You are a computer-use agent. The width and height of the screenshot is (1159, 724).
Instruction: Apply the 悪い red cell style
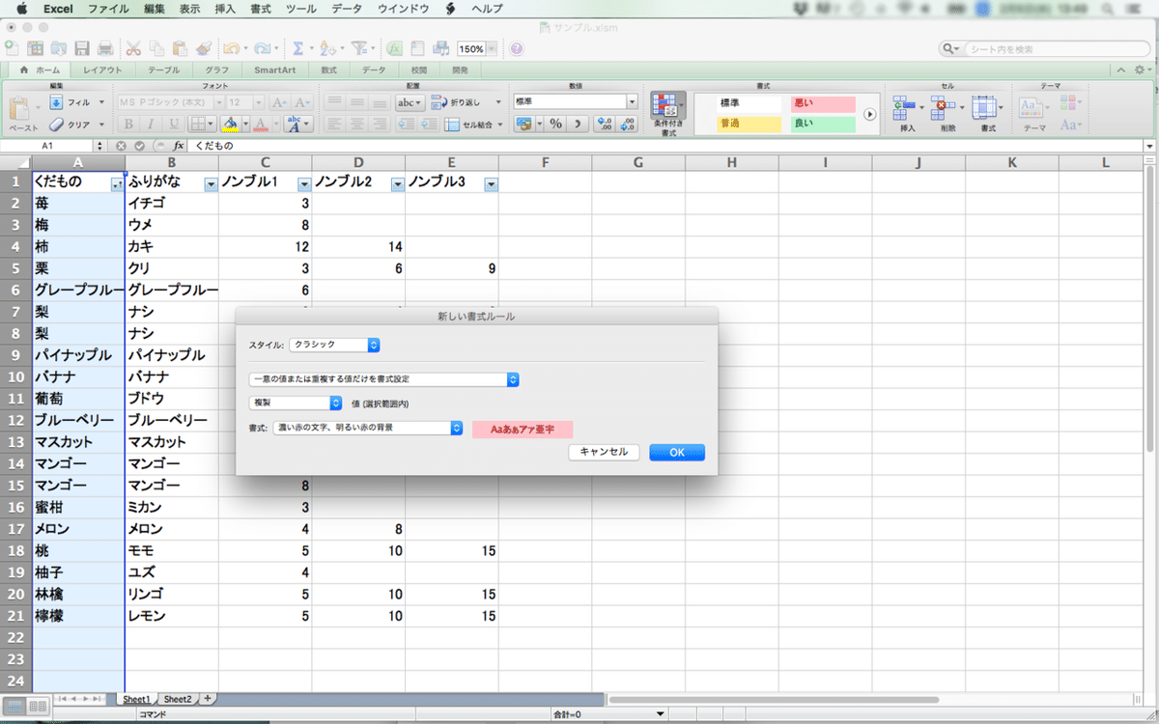(x=822, y=102)
